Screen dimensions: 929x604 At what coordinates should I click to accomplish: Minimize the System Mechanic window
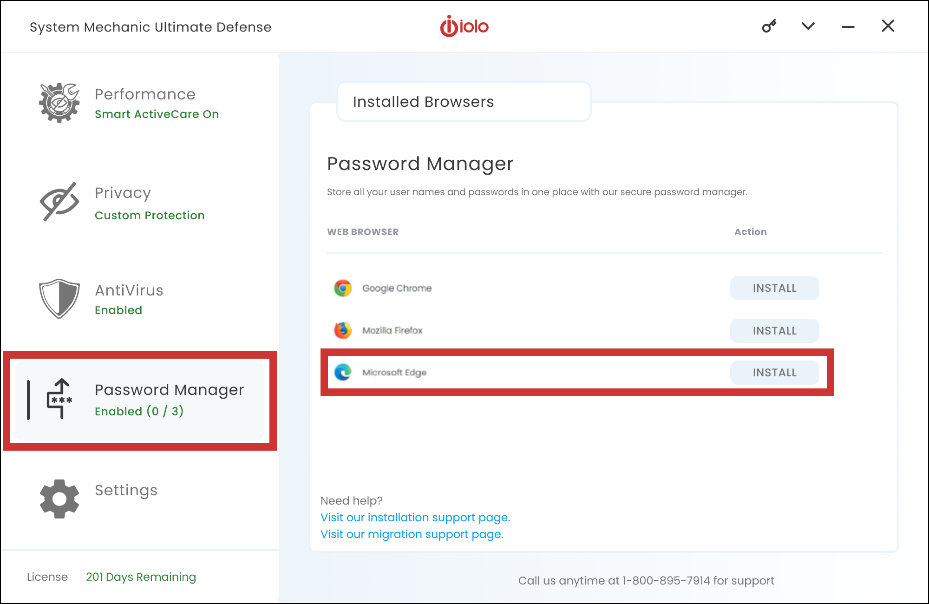tap(848, 27)
